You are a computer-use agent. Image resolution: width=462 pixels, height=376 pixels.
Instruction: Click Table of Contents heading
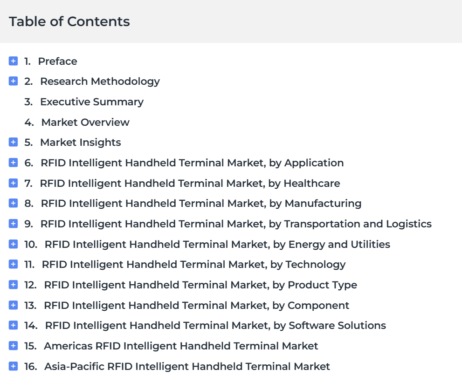pyautogui.click(x=69, y=21)
